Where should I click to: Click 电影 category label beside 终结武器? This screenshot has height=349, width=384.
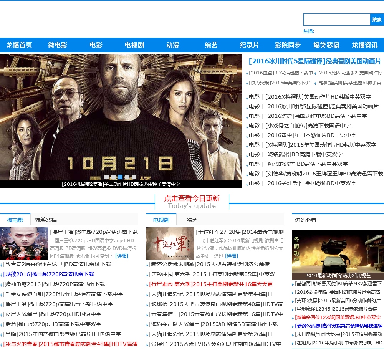coord(254,155)
